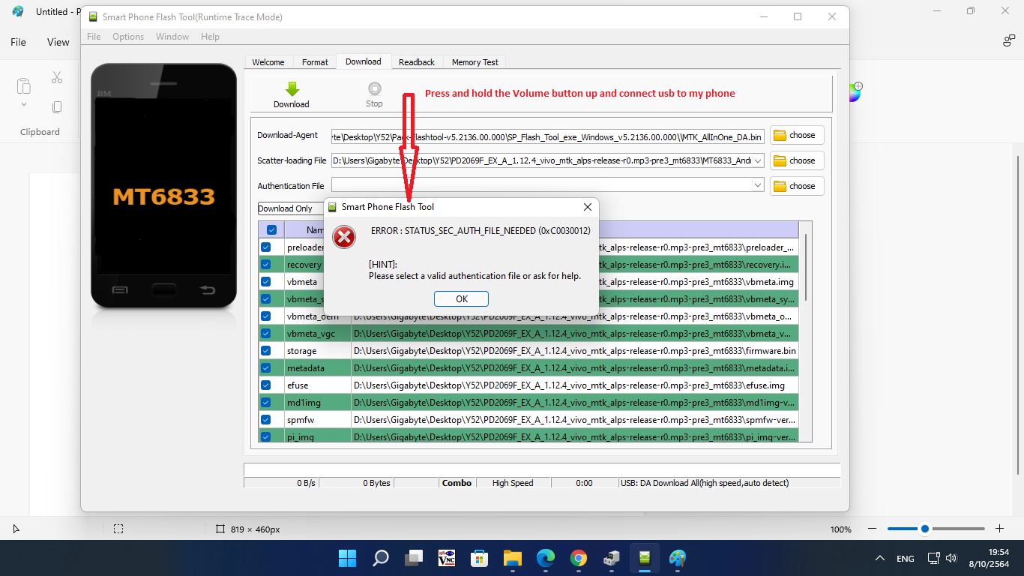
Task: Switch to the Readback tab
Action: click(x=417, y=62)
